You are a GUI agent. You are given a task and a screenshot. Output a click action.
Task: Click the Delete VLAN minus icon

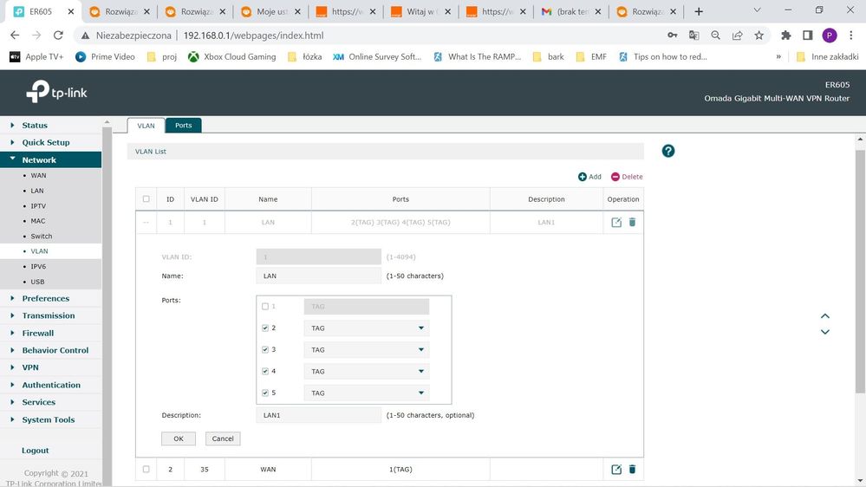click(x=615, y=177)
